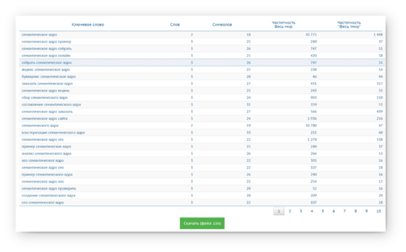Select keyword 'семантическое ядро заказать'
The image size is (406, 252).
pos(47,112)
